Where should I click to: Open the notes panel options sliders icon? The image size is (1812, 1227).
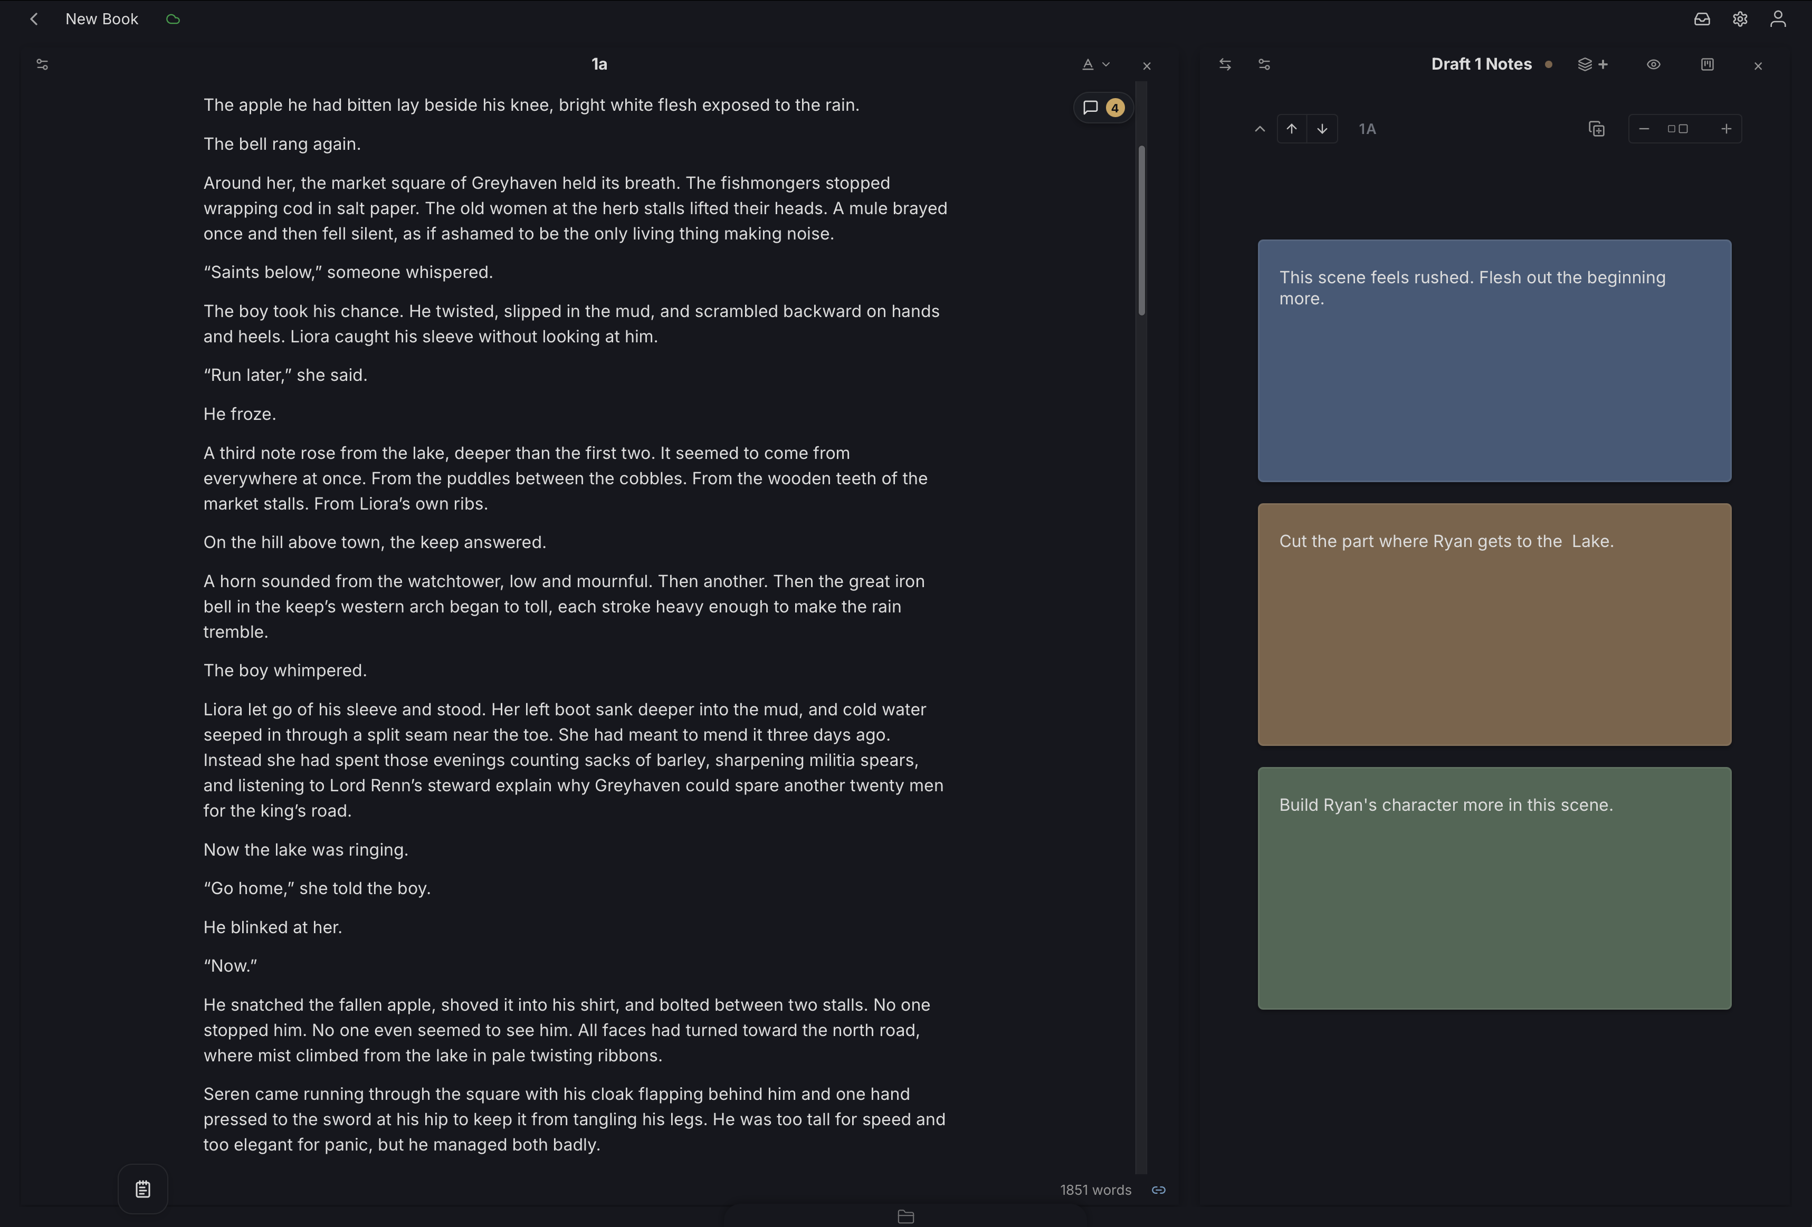point(1265,65)
